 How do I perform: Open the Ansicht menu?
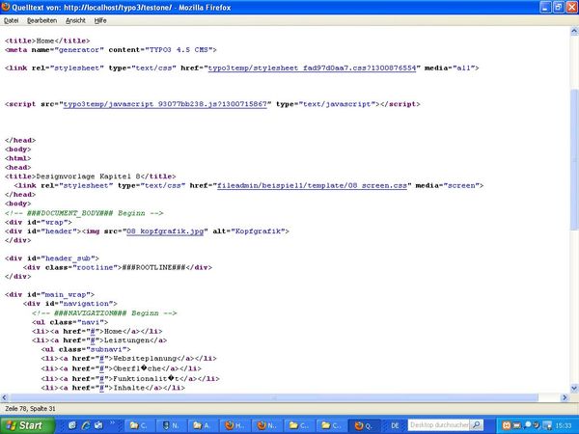click(75, 20)
